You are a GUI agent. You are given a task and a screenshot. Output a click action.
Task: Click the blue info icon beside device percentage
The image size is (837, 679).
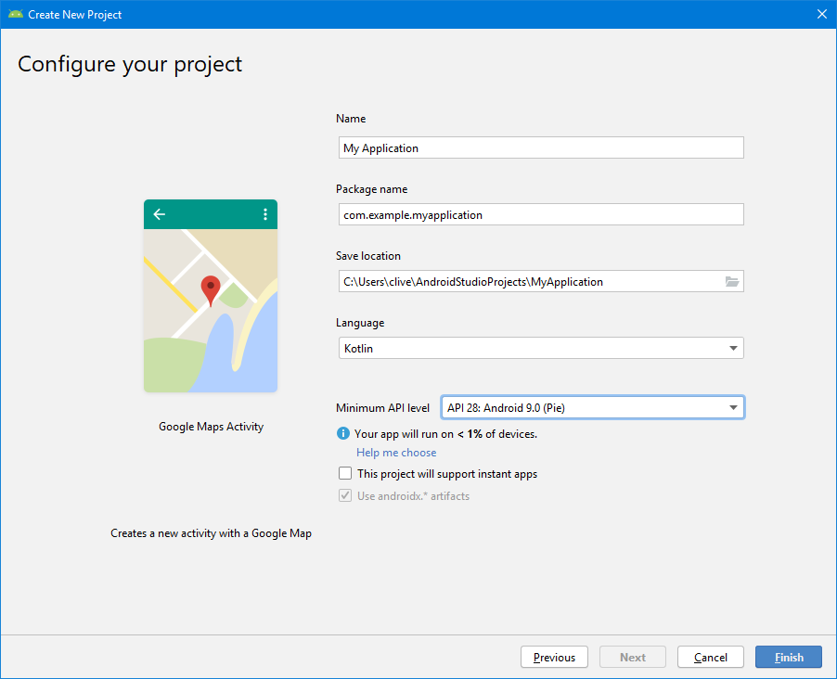pos(343,433)
